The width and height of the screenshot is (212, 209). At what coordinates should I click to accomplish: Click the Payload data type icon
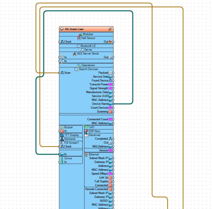(x=110, y=73)
